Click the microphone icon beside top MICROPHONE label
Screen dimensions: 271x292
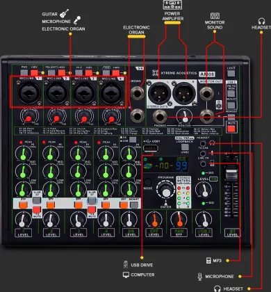[x=77, y=20]
